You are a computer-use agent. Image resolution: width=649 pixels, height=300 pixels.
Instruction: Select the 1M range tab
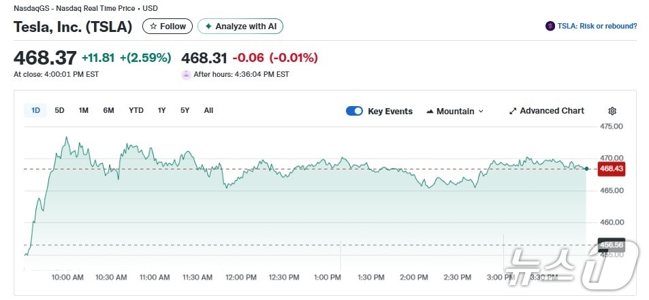pyautogui.click(x=84, y=110)
